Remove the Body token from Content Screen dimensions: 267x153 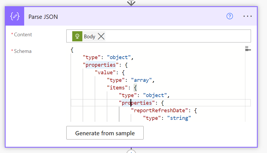coord(101,37)
